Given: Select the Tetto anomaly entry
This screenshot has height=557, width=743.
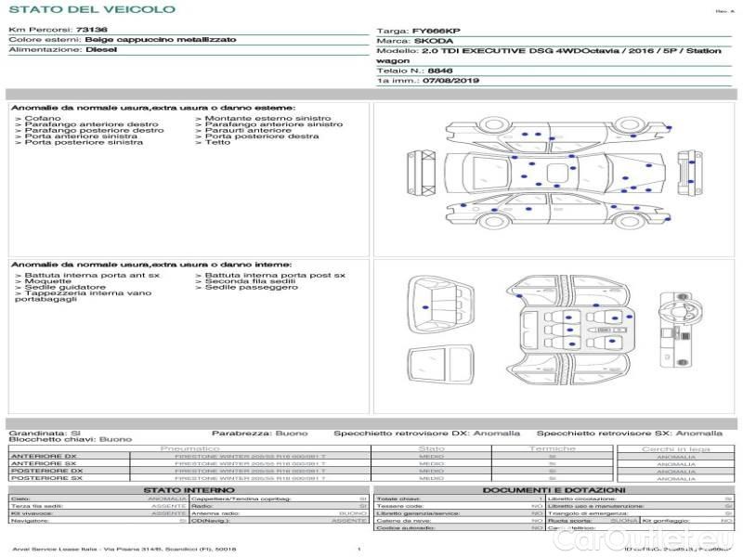Looking at the screenshot, I should pos(217,143).
